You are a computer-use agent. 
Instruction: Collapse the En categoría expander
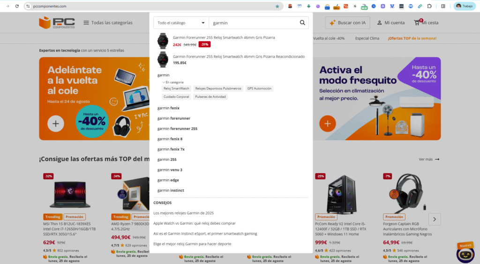point(164,82)
